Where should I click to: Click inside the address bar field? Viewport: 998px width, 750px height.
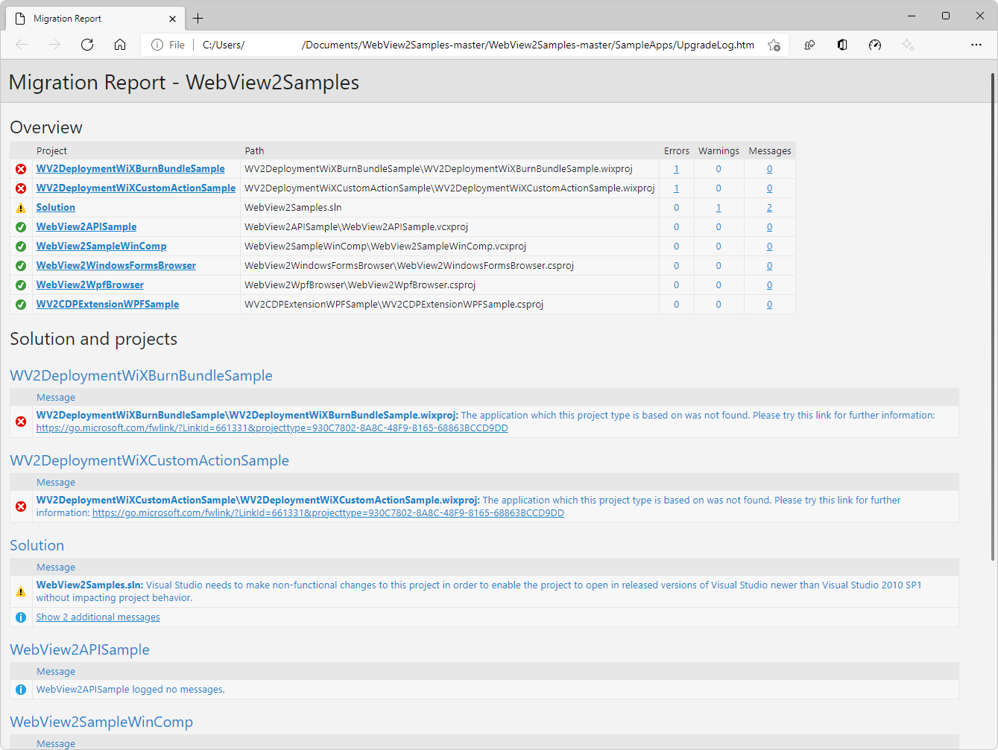pos(447,45)
